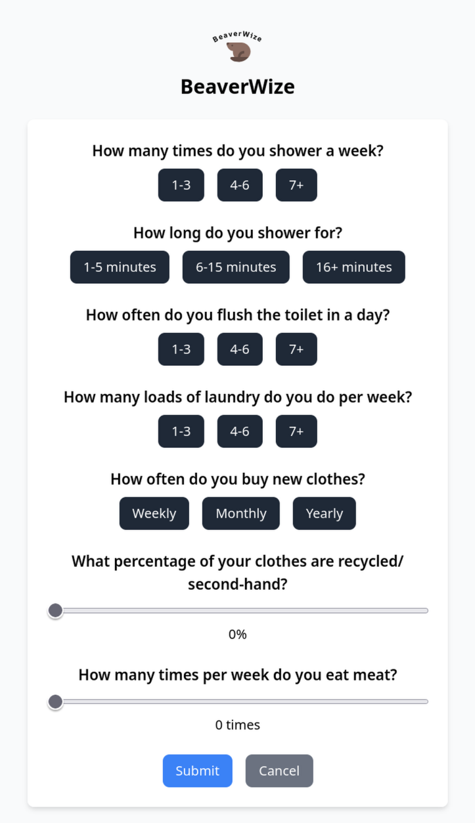Pick 7+ toilet flushes per day

[296, 349]
